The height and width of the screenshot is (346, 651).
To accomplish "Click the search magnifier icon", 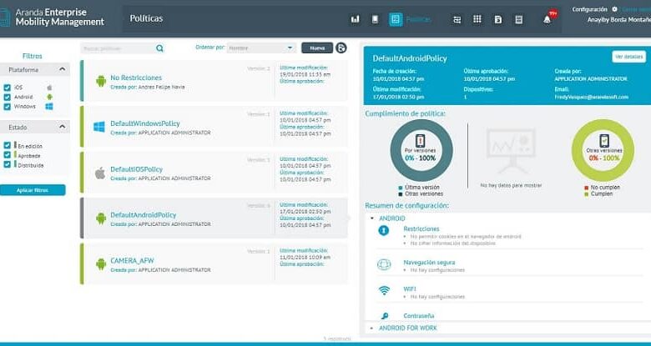I will (x=159, y=48).
